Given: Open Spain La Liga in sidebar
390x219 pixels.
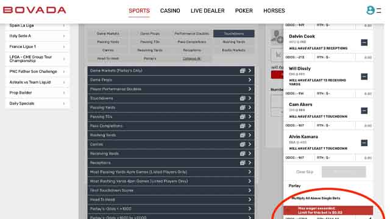Looking at the screenshot, I should (x=37, y=26).
